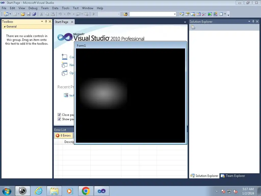Click the Team Explorer toolbar icon
Screen dimensions: 261x196
[193, 14]
